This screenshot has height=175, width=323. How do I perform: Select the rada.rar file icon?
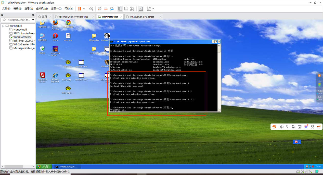point(68,37)
